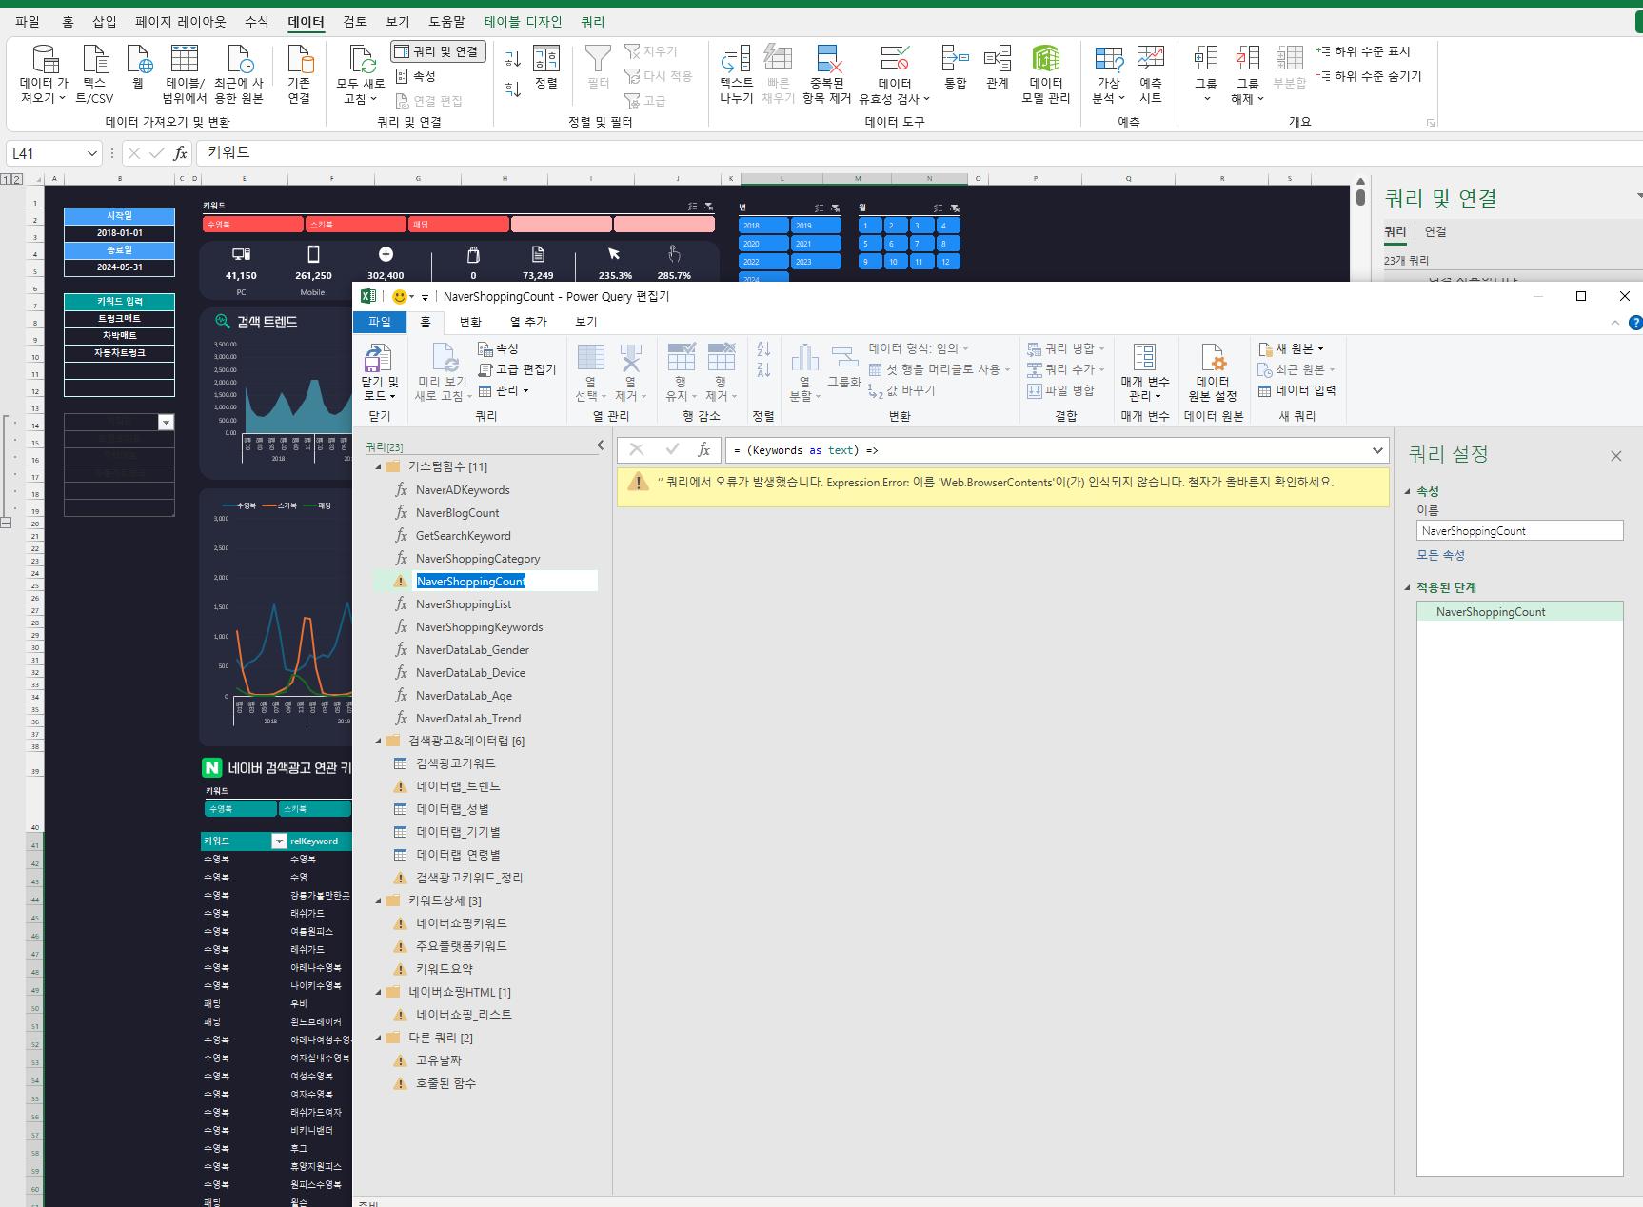The image size is (1643, 1207).
Task: Click the query name input field
Action: 1518,531
